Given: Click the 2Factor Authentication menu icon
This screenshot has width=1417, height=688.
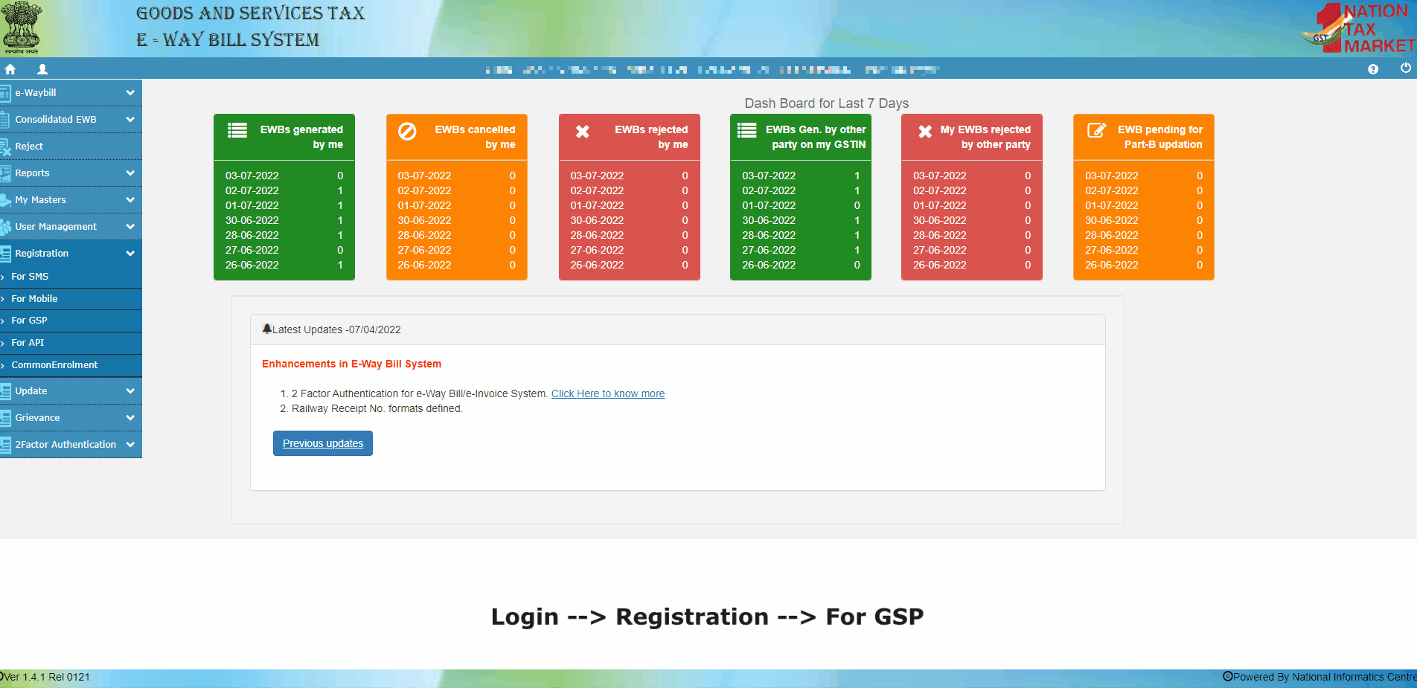Looking at the screenshot, I should tap(5, 445).
